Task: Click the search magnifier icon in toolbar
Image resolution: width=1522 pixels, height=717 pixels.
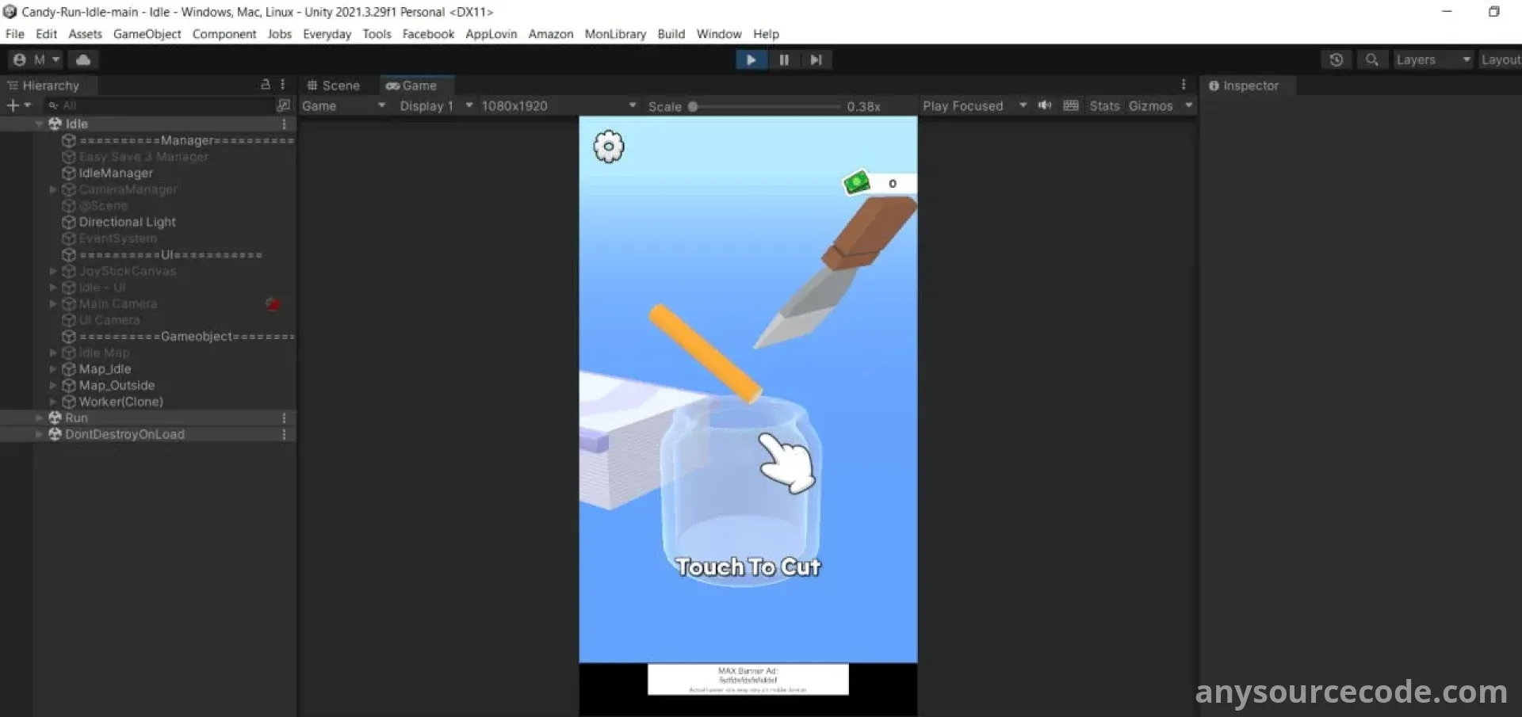Action: click(x=1372, y=60)
